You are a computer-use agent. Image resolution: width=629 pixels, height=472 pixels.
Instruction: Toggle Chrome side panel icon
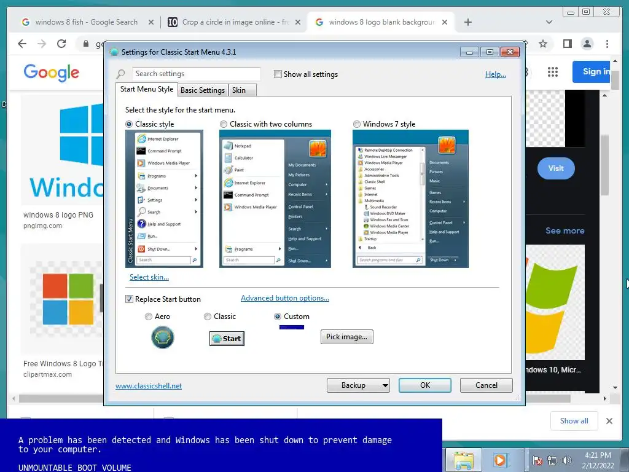[x=567, y=44]
